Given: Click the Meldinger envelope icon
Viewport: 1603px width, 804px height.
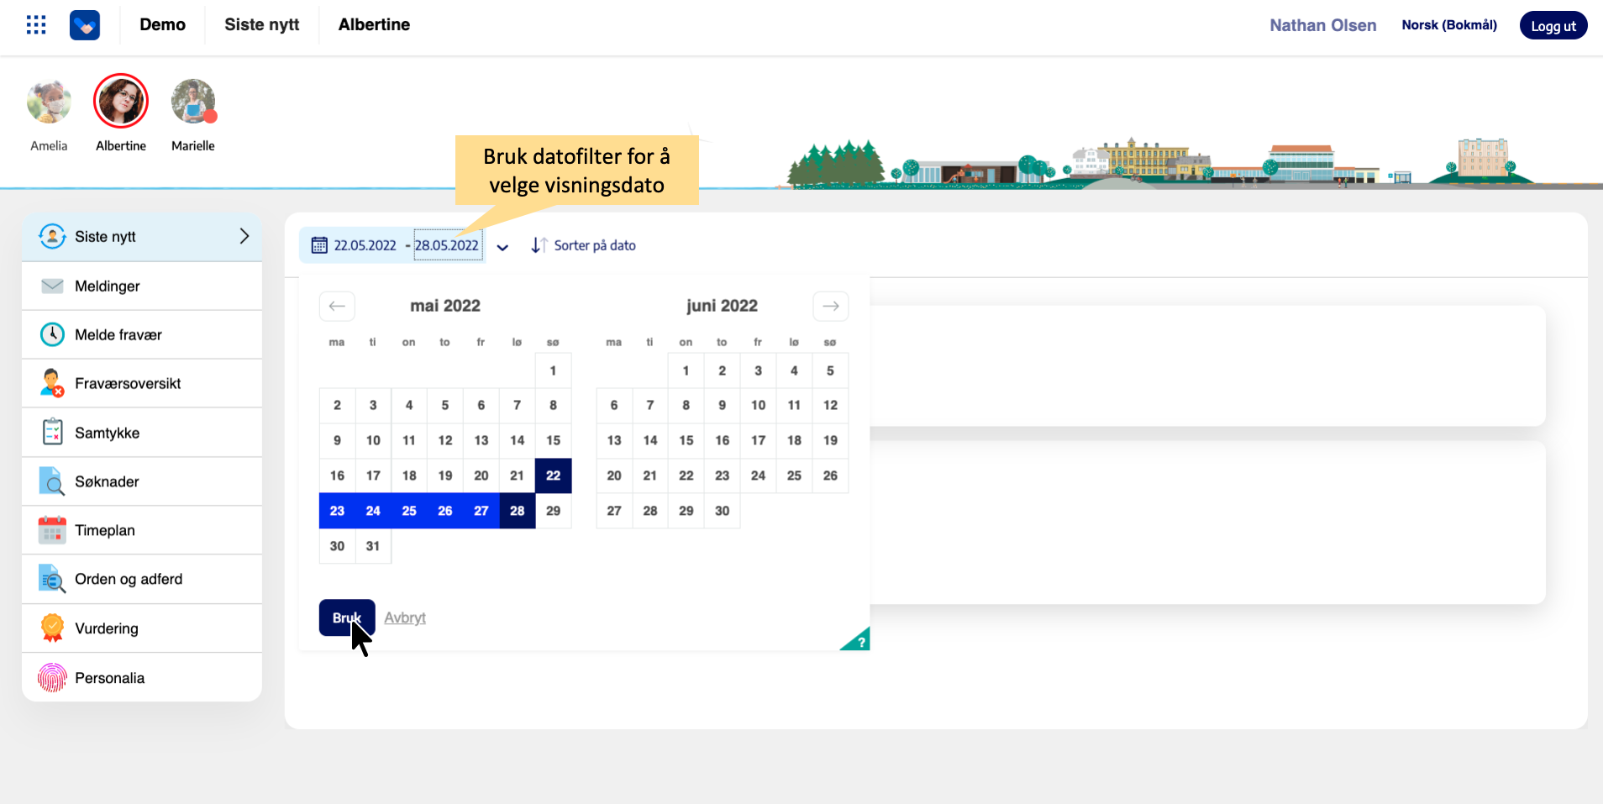Looking at the screenshot, I should click(x=52, y=286).
